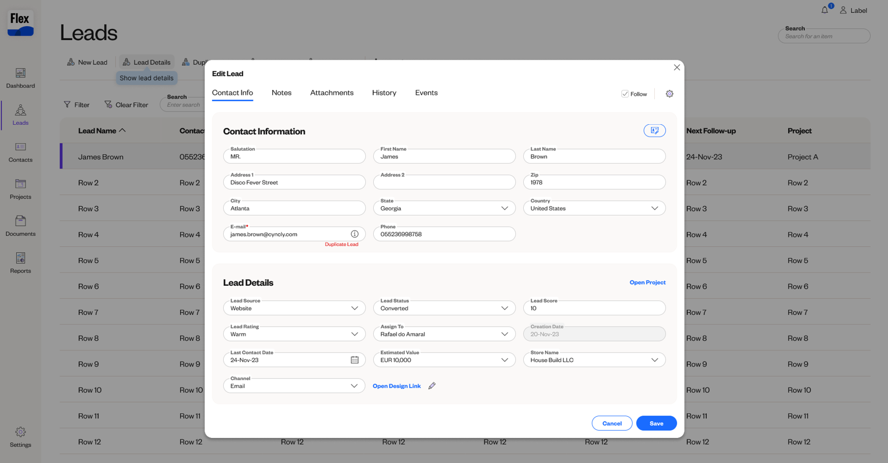Screen dimensions: 888x463
Task: Click the empty Address 2 field
Action: (445, 182)
